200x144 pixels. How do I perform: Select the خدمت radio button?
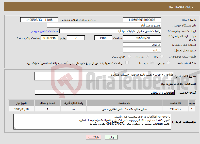(x=147, y=56)
